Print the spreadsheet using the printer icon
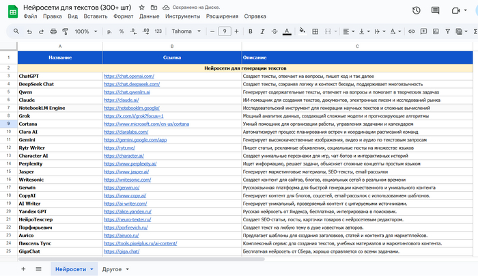The height and width of the screenshot is (276, 478). [x=53, y=31]
